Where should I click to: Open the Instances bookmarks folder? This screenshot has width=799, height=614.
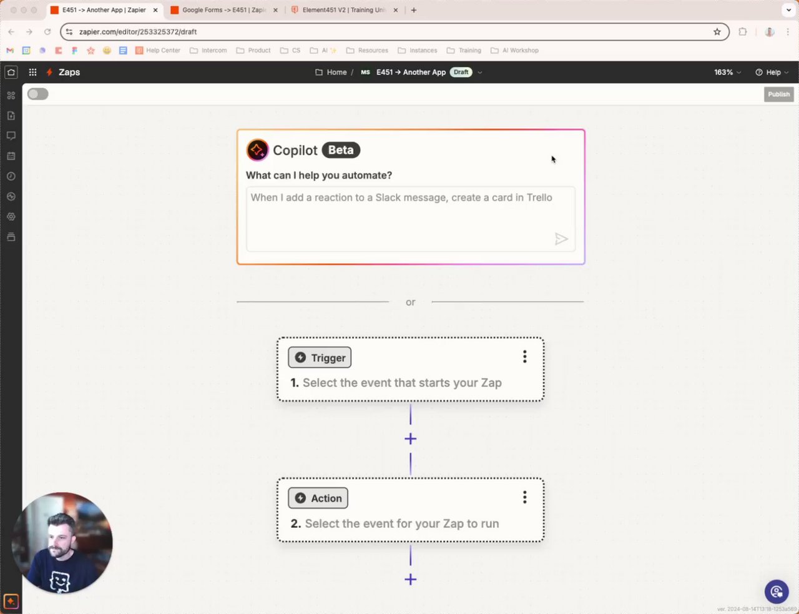pyautogui.click(x=418, y=51)
